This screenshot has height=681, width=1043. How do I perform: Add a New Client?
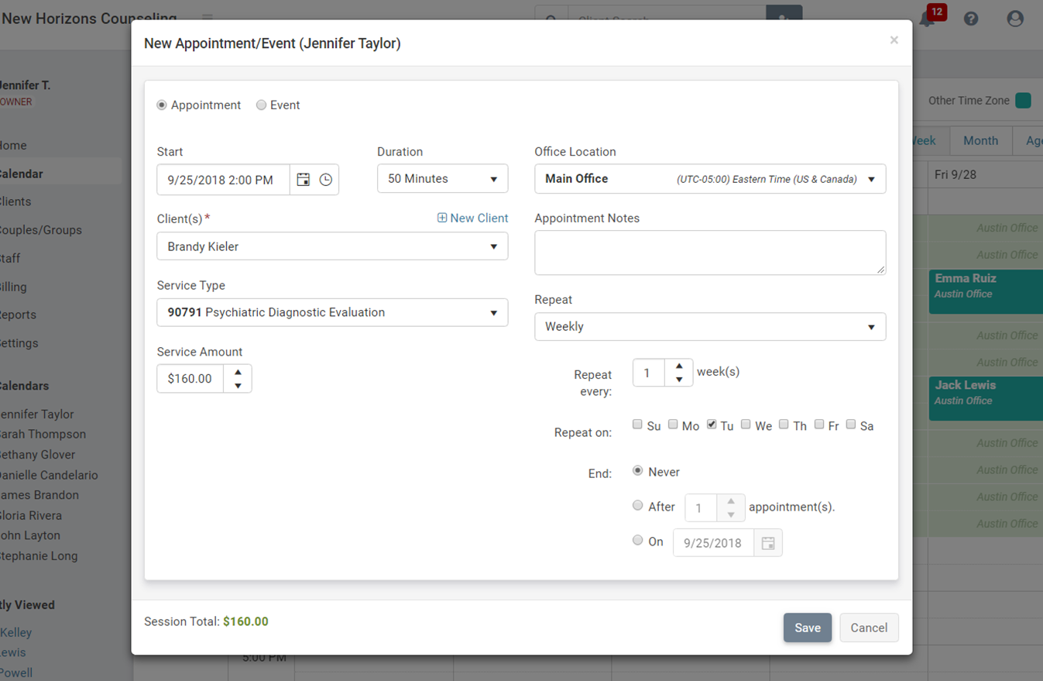coord(472,218)
